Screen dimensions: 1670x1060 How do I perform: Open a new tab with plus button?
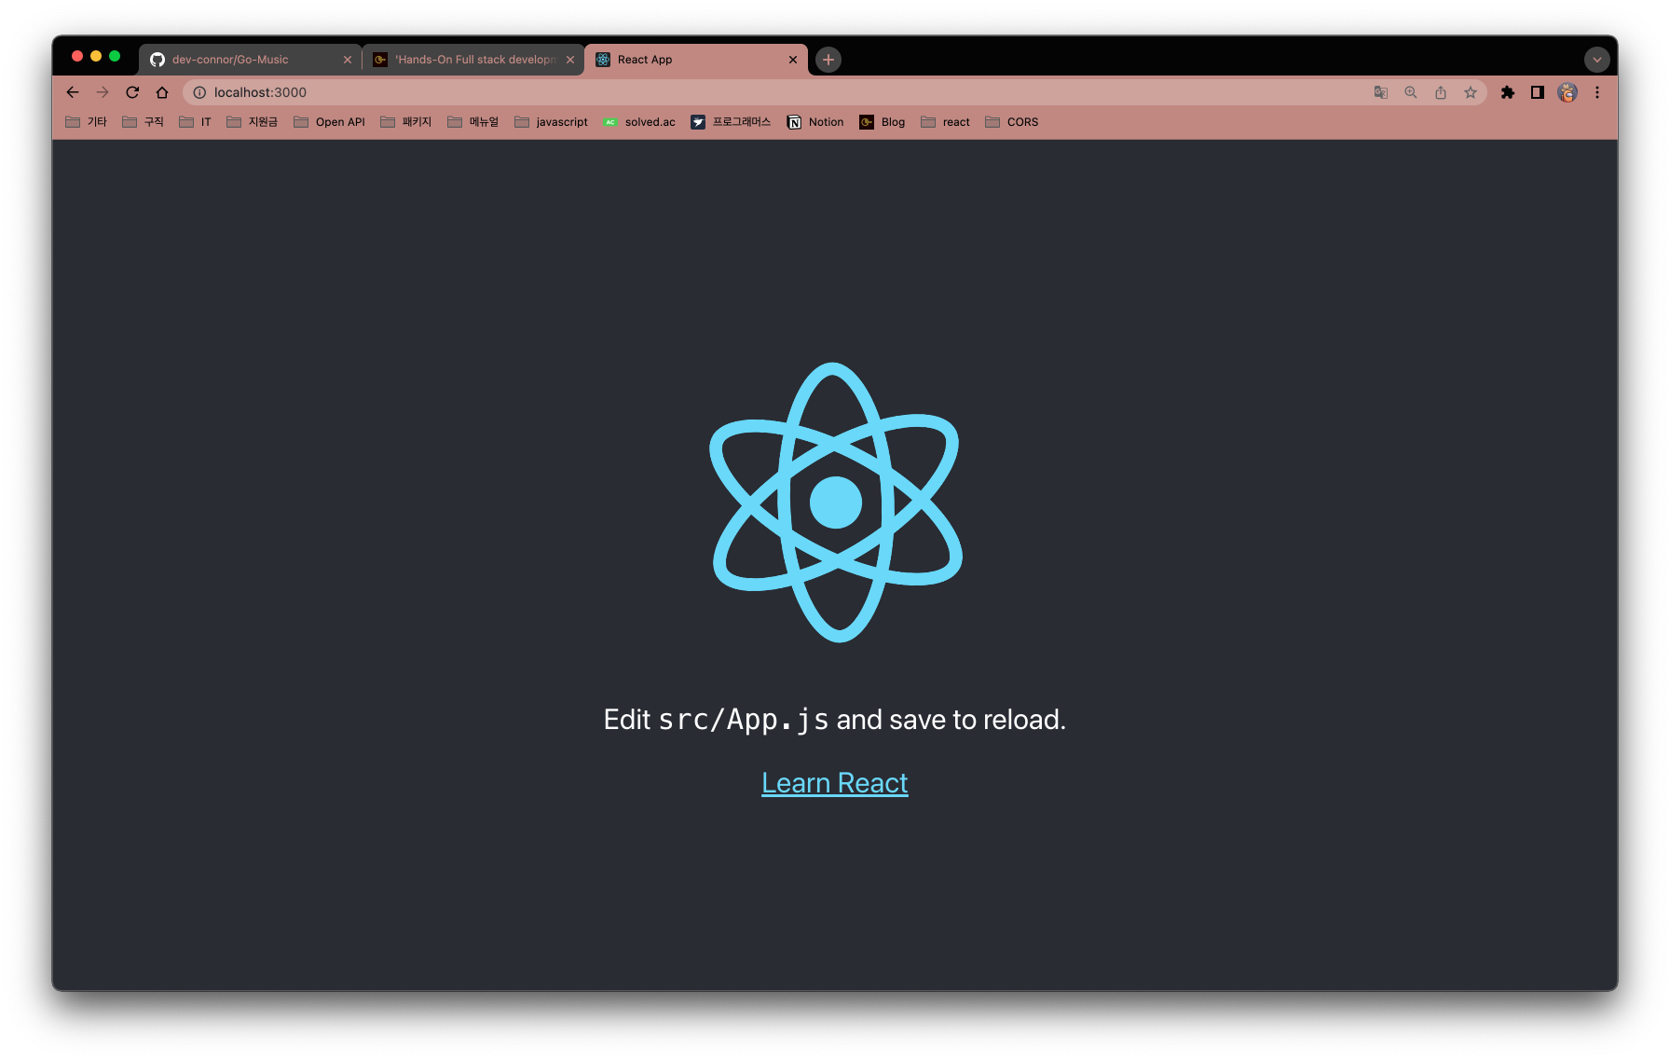828,60
